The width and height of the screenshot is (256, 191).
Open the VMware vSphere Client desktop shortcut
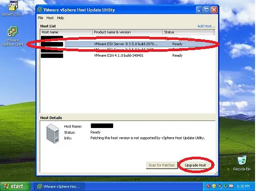(x=12, y=36)
